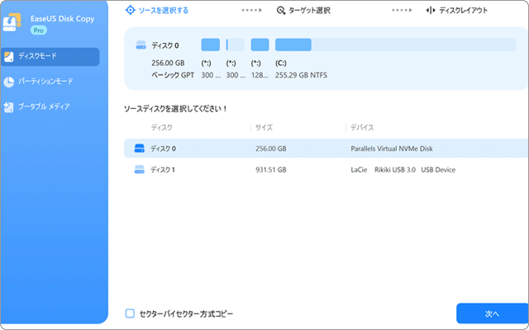
Task: Select the first 300 MB partition block
Action: 211,45
